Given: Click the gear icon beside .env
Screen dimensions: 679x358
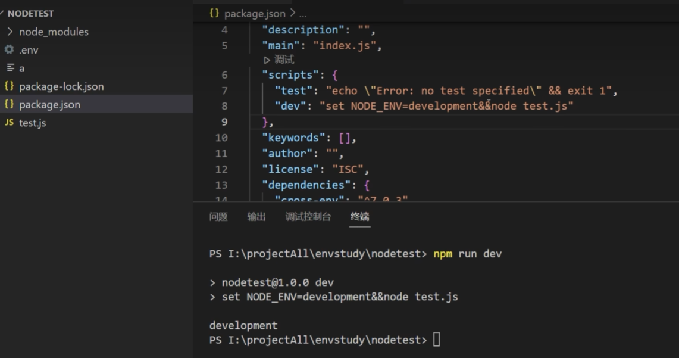Looking at the screenshot, I should [9, 49].
